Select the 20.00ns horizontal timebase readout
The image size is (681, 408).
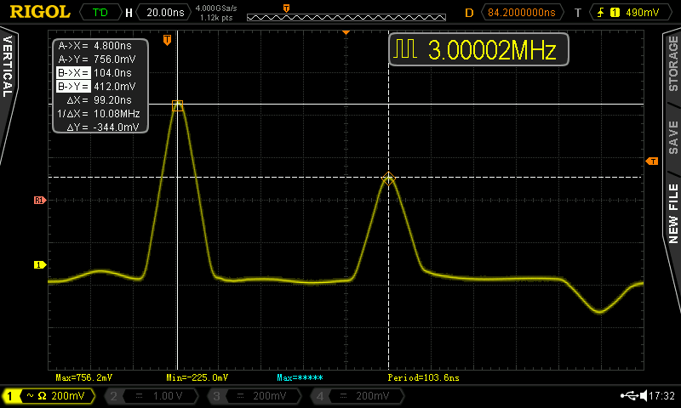click(x=165, y=12)
